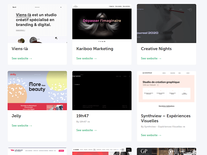The image size is (207, 155).
Task: Open the CEDIM site thumbnail
Action: tap(102, 151)
